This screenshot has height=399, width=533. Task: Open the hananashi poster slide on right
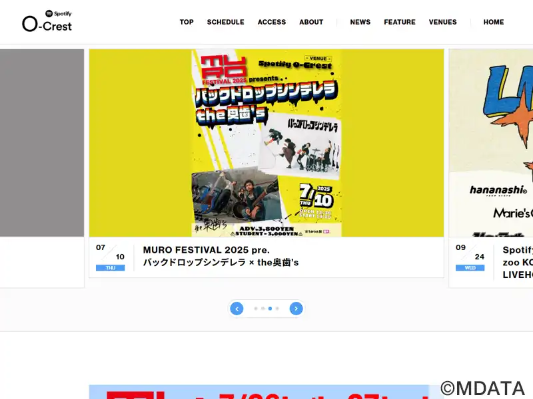tap(491, 143)
